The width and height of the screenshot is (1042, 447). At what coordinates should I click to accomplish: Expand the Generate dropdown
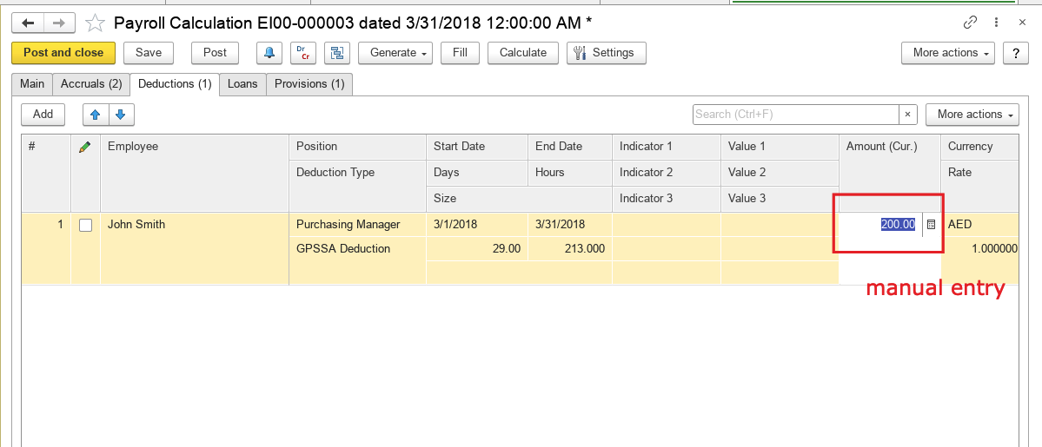395,53
